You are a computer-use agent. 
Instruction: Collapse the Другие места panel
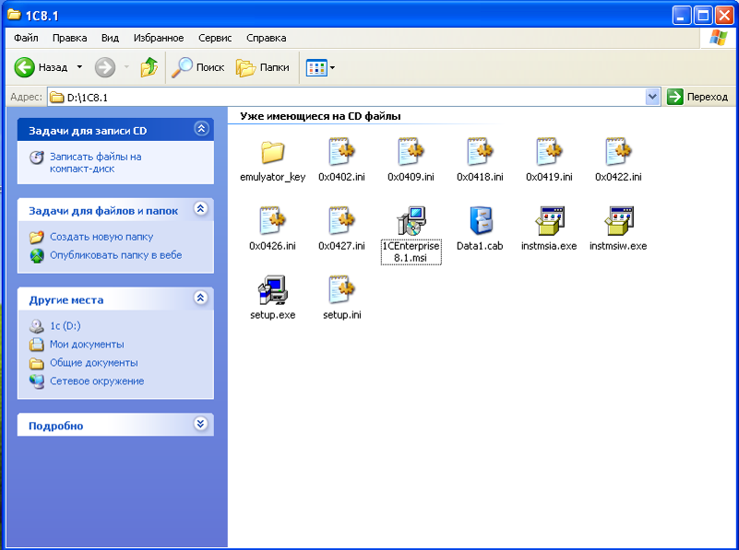pyautogui.click(x=201, y=298)
